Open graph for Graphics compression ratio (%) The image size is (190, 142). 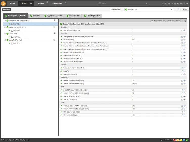[x=182, y=52]
